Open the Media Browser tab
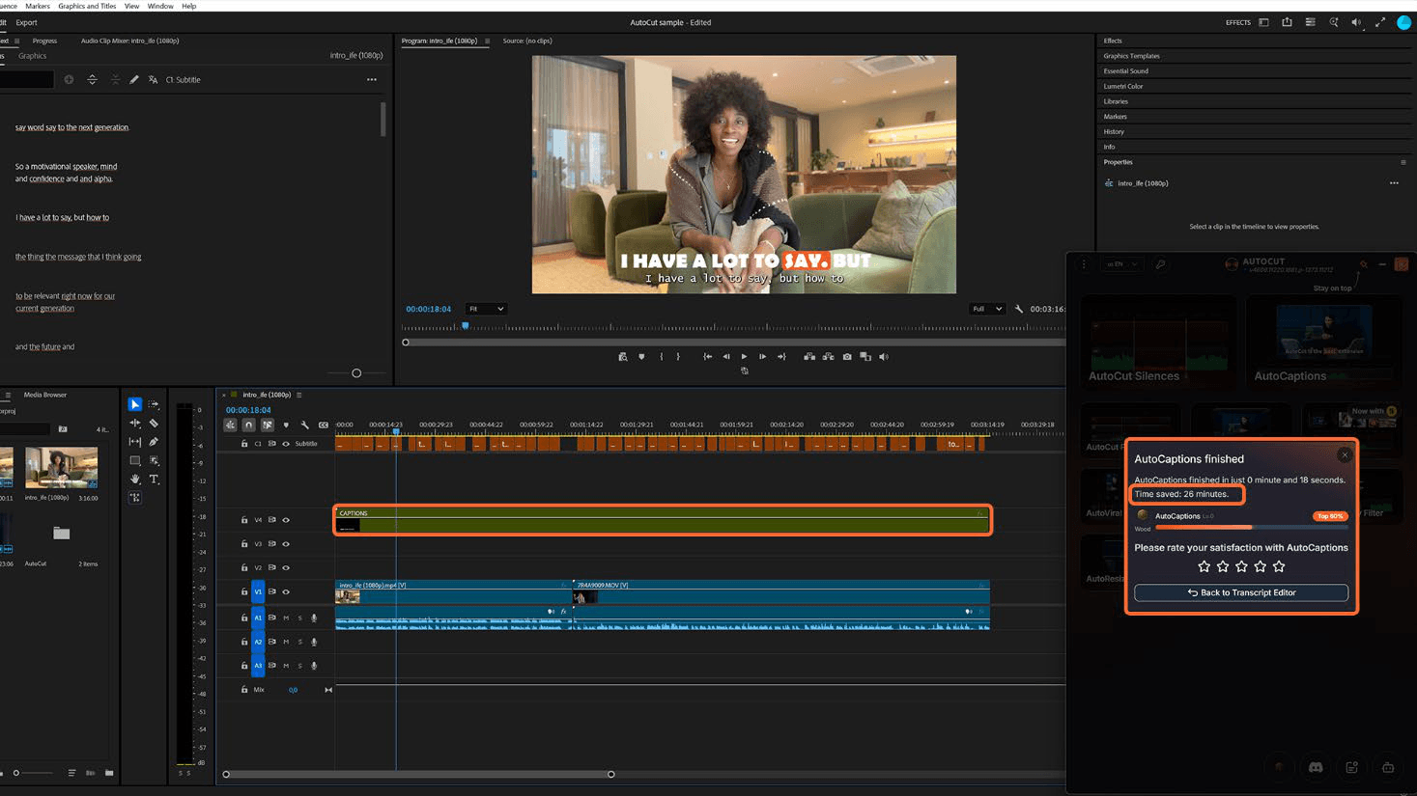Screen dimensions: 1417x796 [x=45, y=395]
